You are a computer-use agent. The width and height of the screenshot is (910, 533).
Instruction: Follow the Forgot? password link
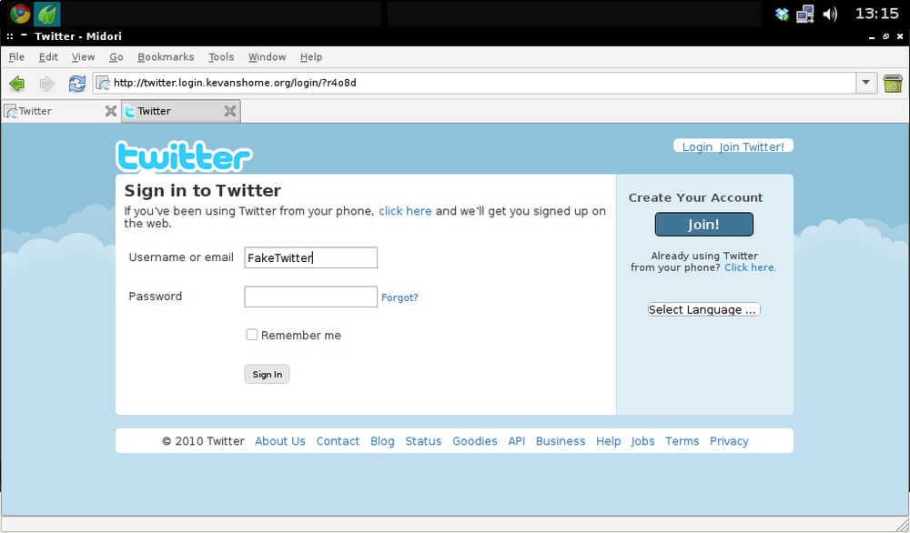[399, 297]
